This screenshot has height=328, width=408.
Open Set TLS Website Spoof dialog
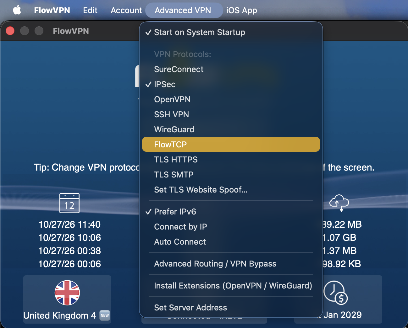point(231,190)
